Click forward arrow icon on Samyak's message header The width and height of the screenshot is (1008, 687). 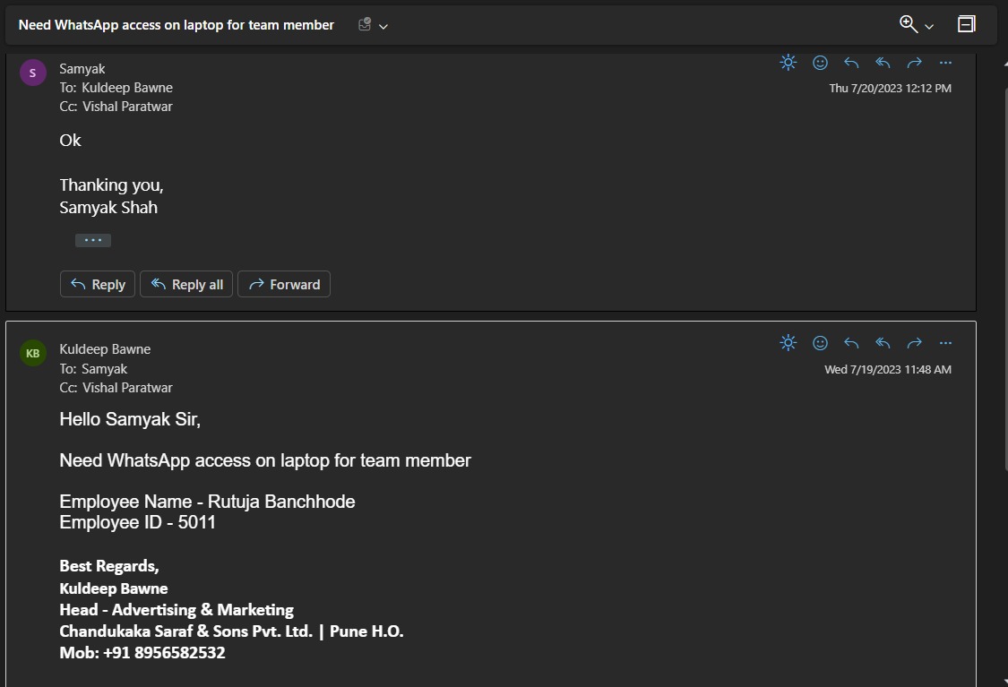(x=914, y=63)
